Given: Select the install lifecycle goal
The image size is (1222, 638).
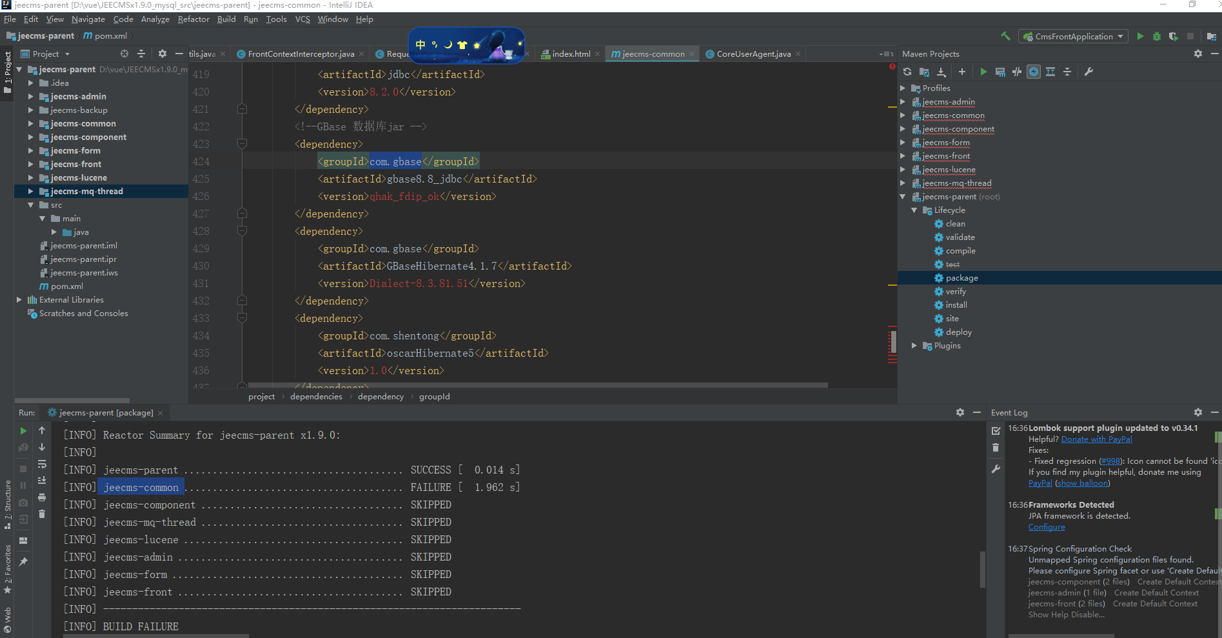Looking at the screenshot, I should coord(956,305).
